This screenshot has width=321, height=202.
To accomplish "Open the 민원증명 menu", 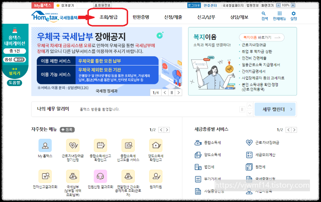I will click(x=141, y=17).
